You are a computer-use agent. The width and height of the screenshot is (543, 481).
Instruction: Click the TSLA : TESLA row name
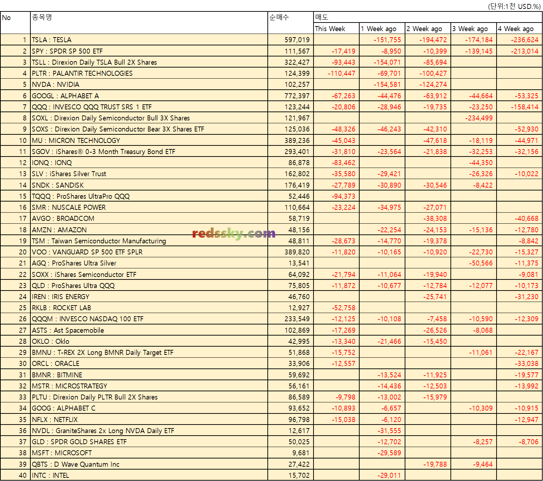51,40
